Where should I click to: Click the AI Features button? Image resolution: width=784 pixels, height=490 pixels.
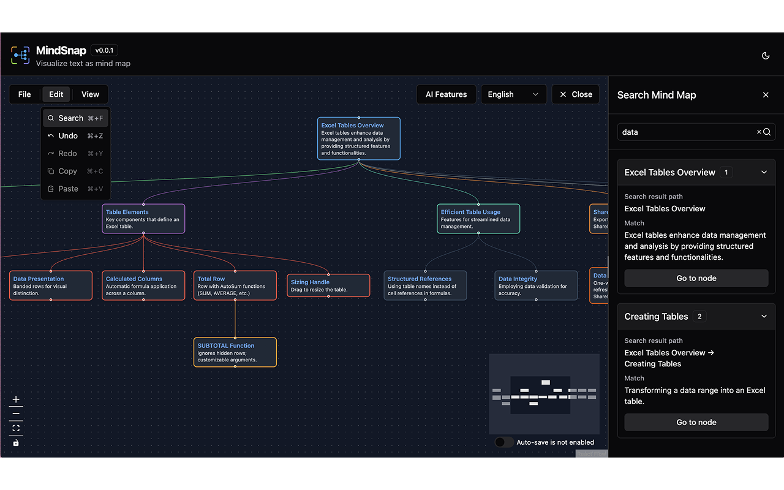pos(446,94)
